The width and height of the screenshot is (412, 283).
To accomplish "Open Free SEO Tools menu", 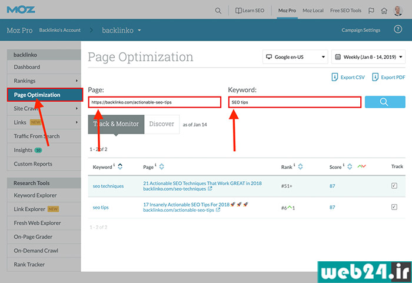I will tap(345, 11).
